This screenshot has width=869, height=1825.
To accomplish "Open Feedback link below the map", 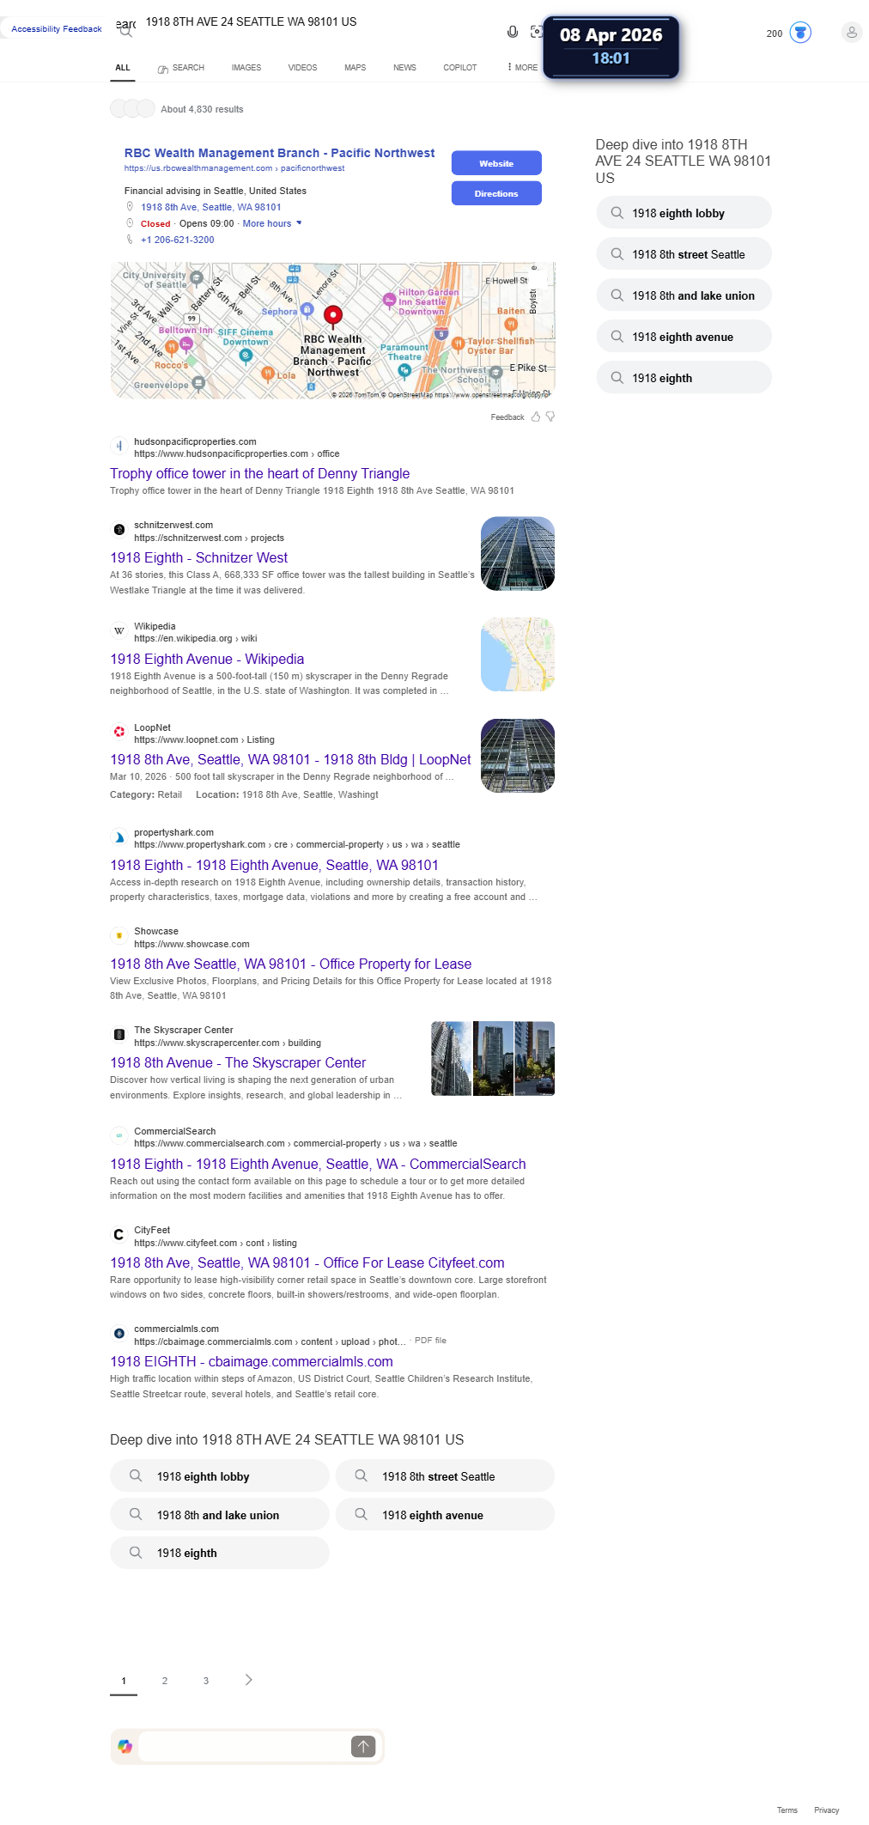I will pyautogui.click(x=507, y=417).
